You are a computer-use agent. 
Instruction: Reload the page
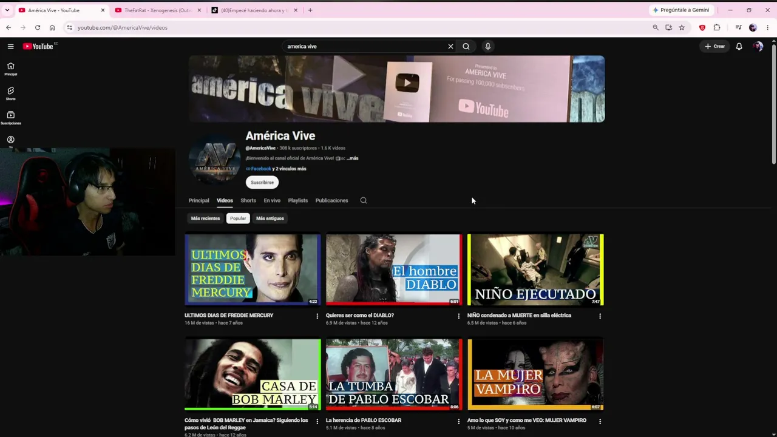click(38, 27)
